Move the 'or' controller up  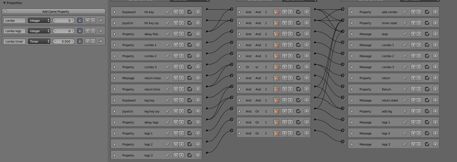coord(284,67)
